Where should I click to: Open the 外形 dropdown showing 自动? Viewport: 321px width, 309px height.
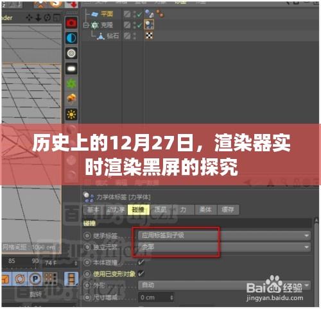pyautogui.click(x=224, y=285)
